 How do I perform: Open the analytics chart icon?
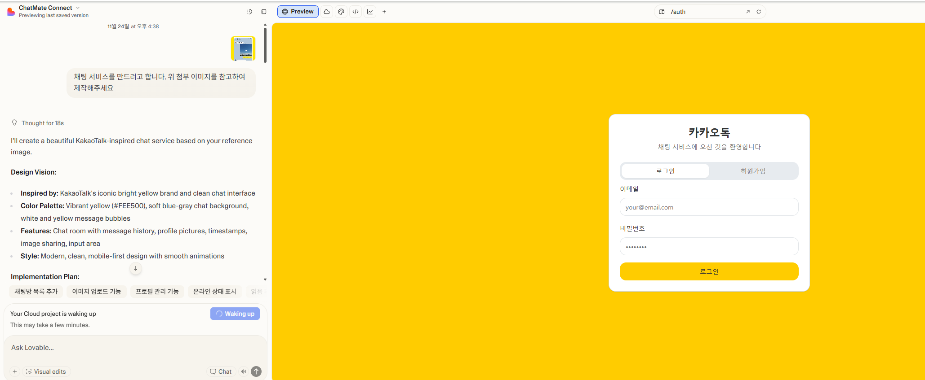pos(370,12)
